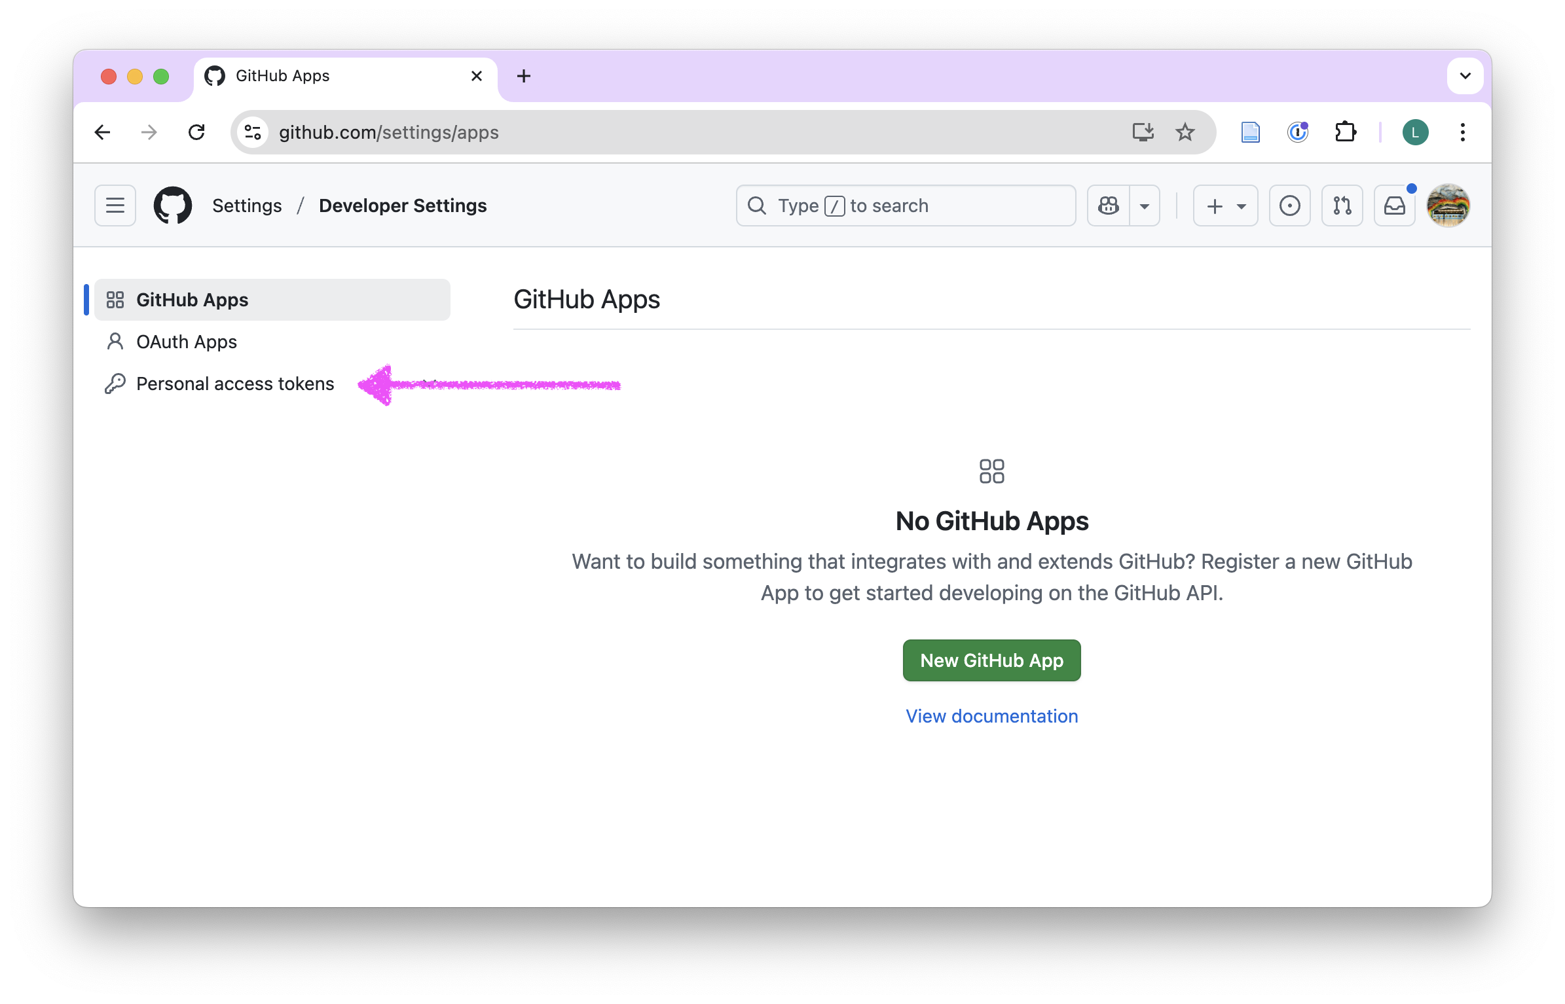Viewport: 1565px width, 1004px height.
Task: Open the browser Extensions puzzle icon
Action: [x=1345, y=132]
